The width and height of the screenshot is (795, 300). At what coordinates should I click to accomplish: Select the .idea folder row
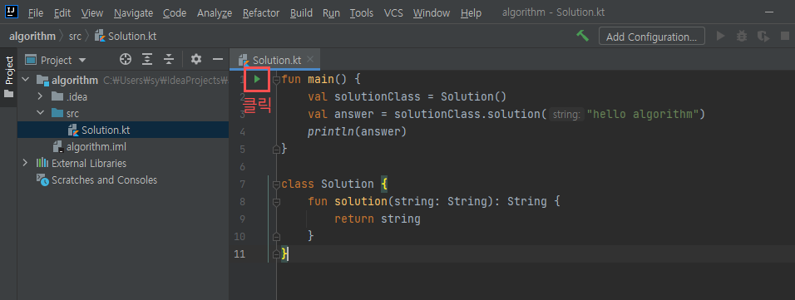pos(123,96)
